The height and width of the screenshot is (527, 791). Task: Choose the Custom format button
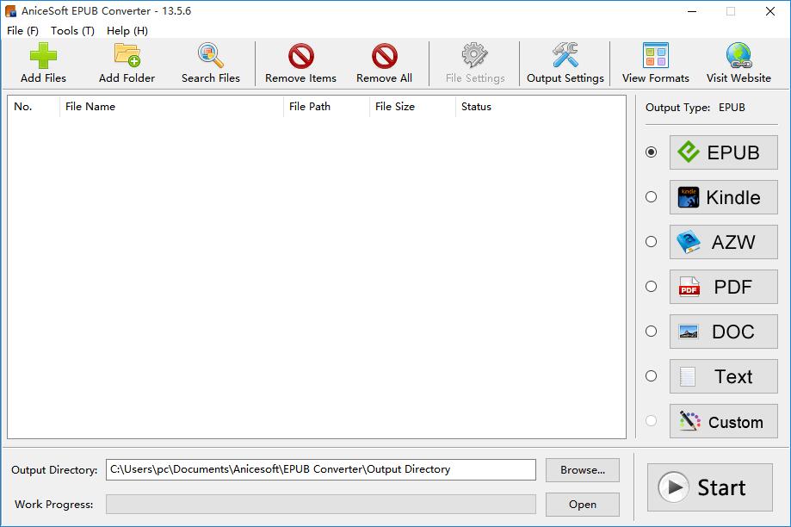[723, 421]
